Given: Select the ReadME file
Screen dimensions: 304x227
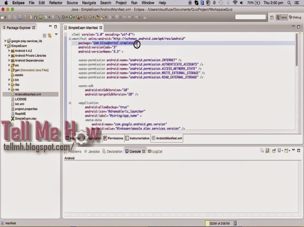Looking at the screenshot, I should pyautogui.click(x=21, y=114).
